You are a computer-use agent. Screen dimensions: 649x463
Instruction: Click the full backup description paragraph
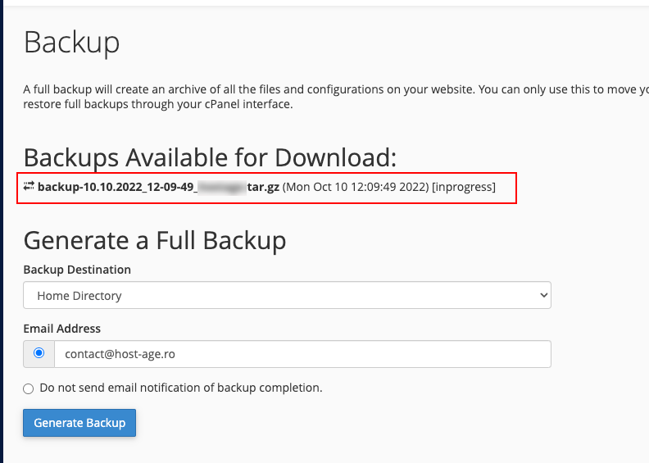328,97
